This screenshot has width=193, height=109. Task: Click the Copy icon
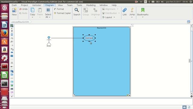(33, 10)
